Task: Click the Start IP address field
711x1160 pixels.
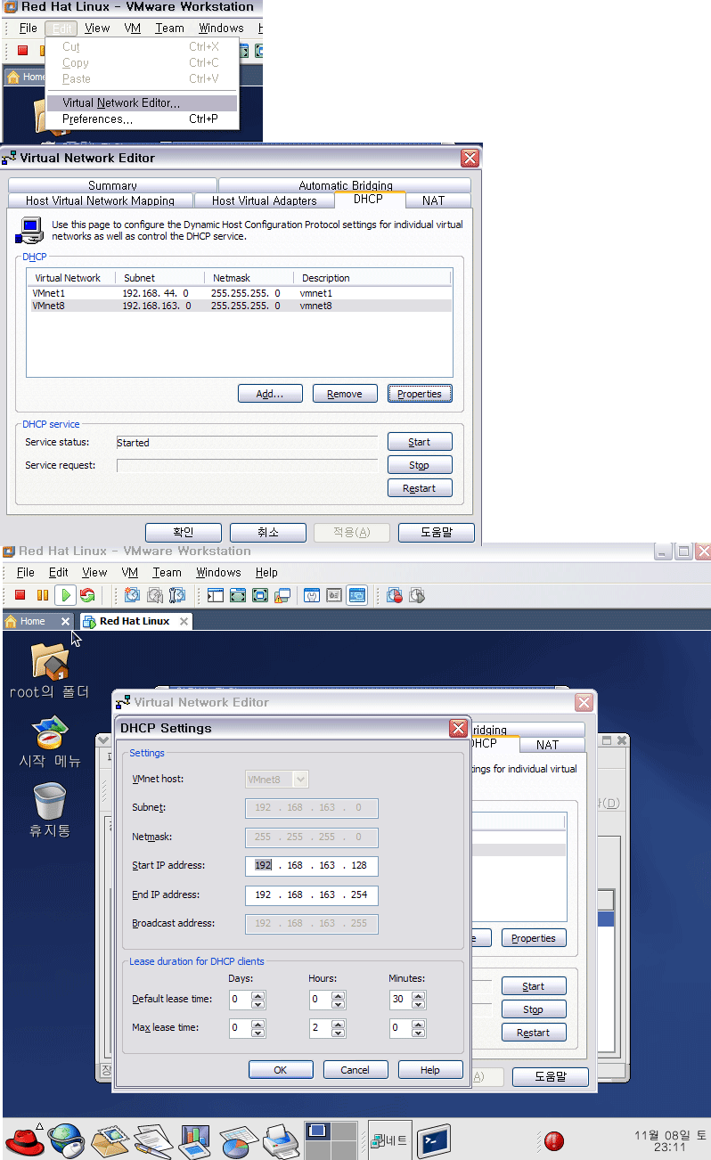Action: tap(312, 865)
